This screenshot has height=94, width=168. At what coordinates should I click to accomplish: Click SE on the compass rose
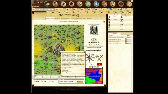[93, 61]
